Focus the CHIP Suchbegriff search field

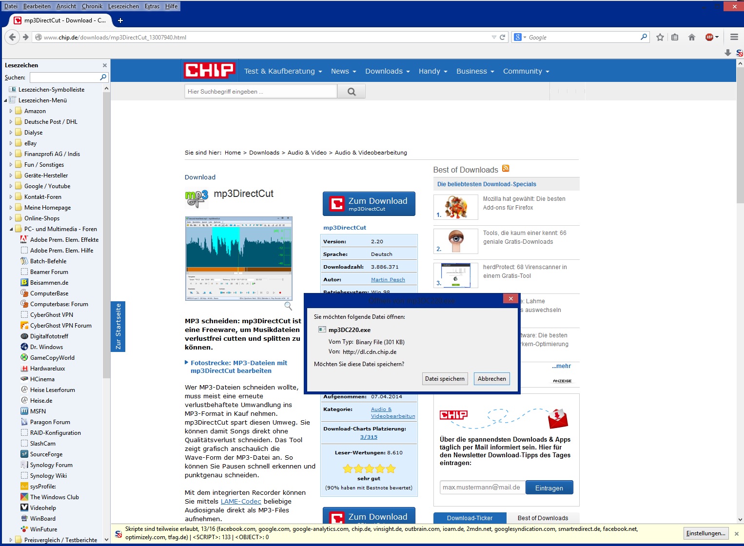tap(261, 91)
